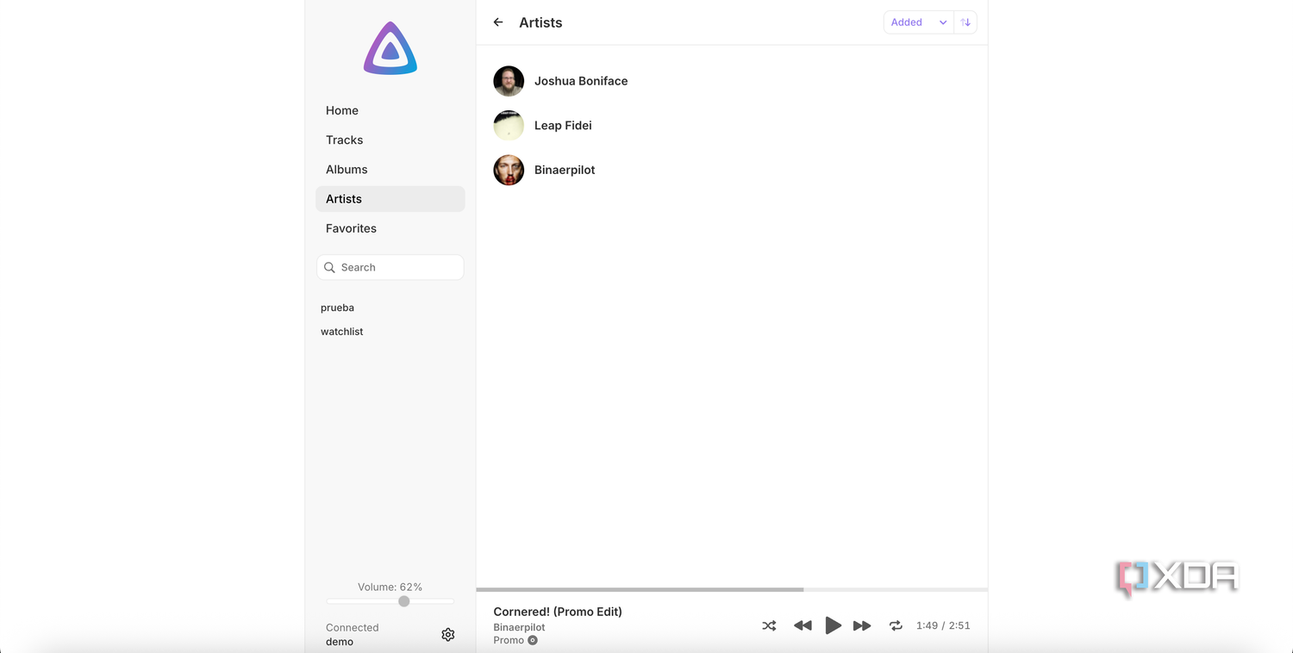
Task: Go back using the arrow beside Artists
Action: pos(498,22)
